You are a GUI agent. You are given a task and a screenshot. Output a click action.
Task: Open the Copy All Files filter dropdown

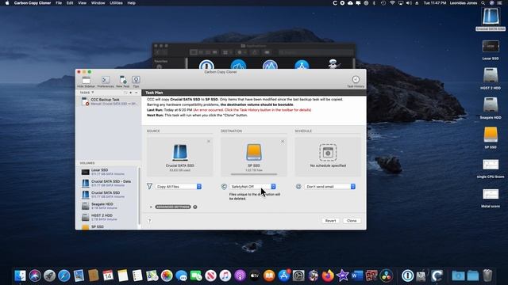178,187
